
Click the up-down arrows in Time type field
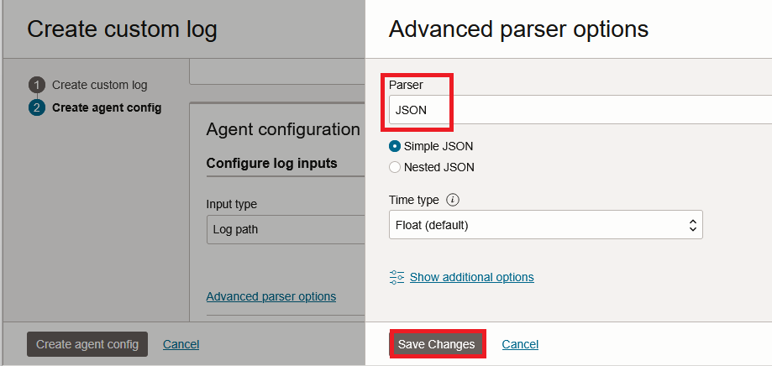click(692, 225)
